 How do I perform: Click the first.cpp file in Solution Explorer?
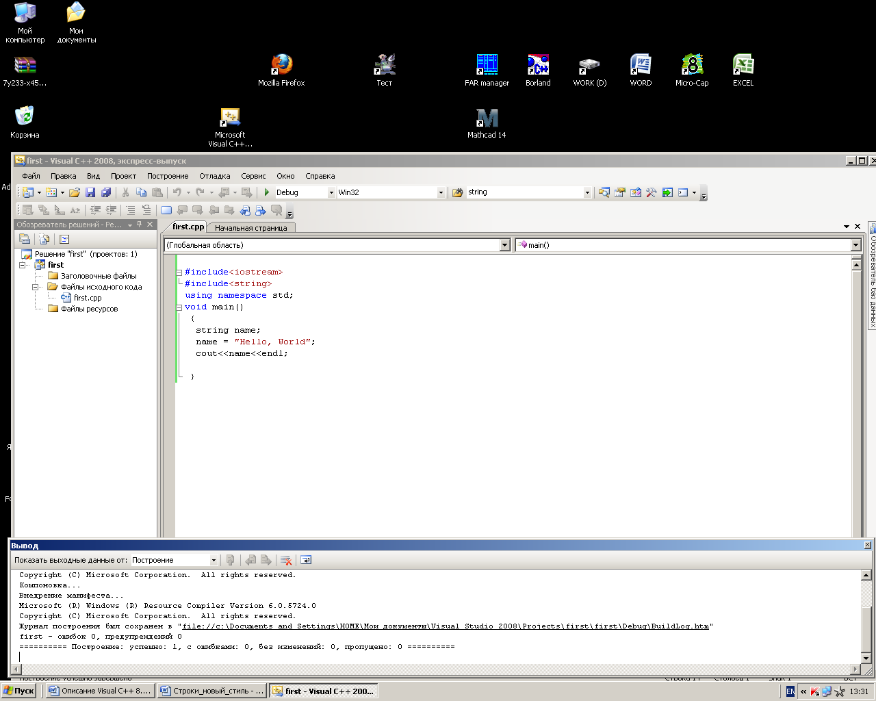(x=81, y=298)
